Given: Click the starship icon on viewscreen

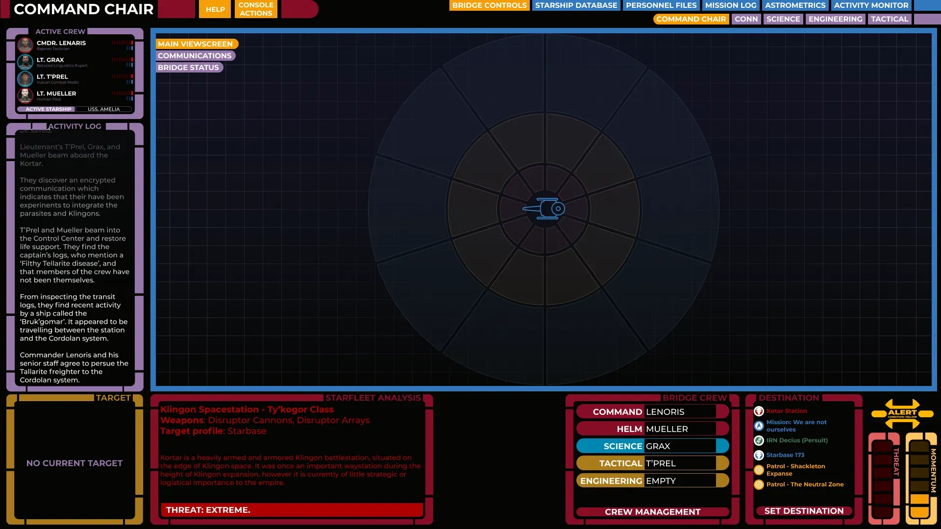Looking at the screenshot, I should (x=545, y=209).
